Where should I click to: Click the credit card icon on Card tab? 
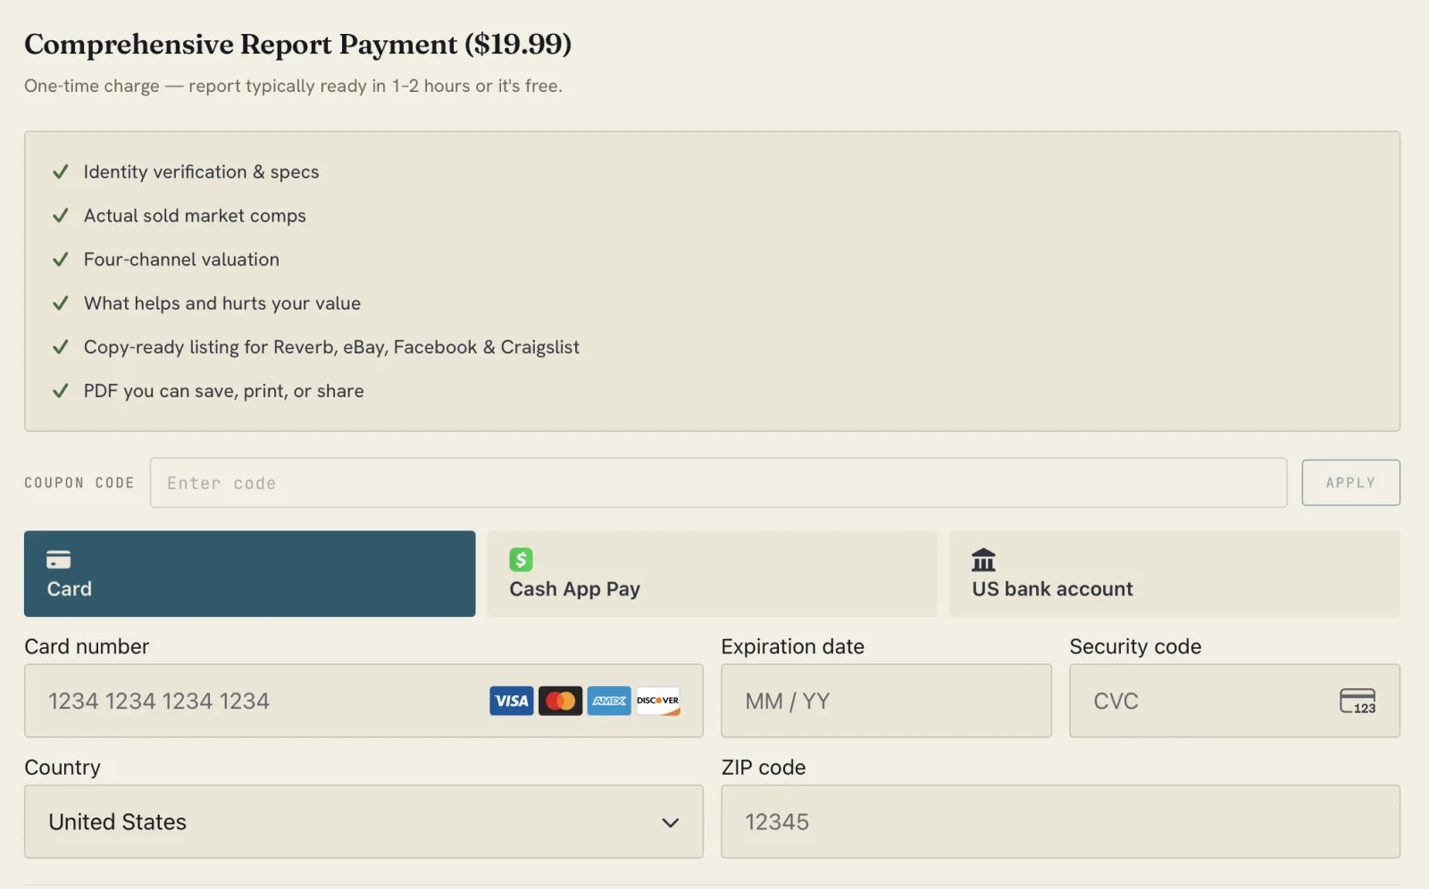click(x=58, y=560)
